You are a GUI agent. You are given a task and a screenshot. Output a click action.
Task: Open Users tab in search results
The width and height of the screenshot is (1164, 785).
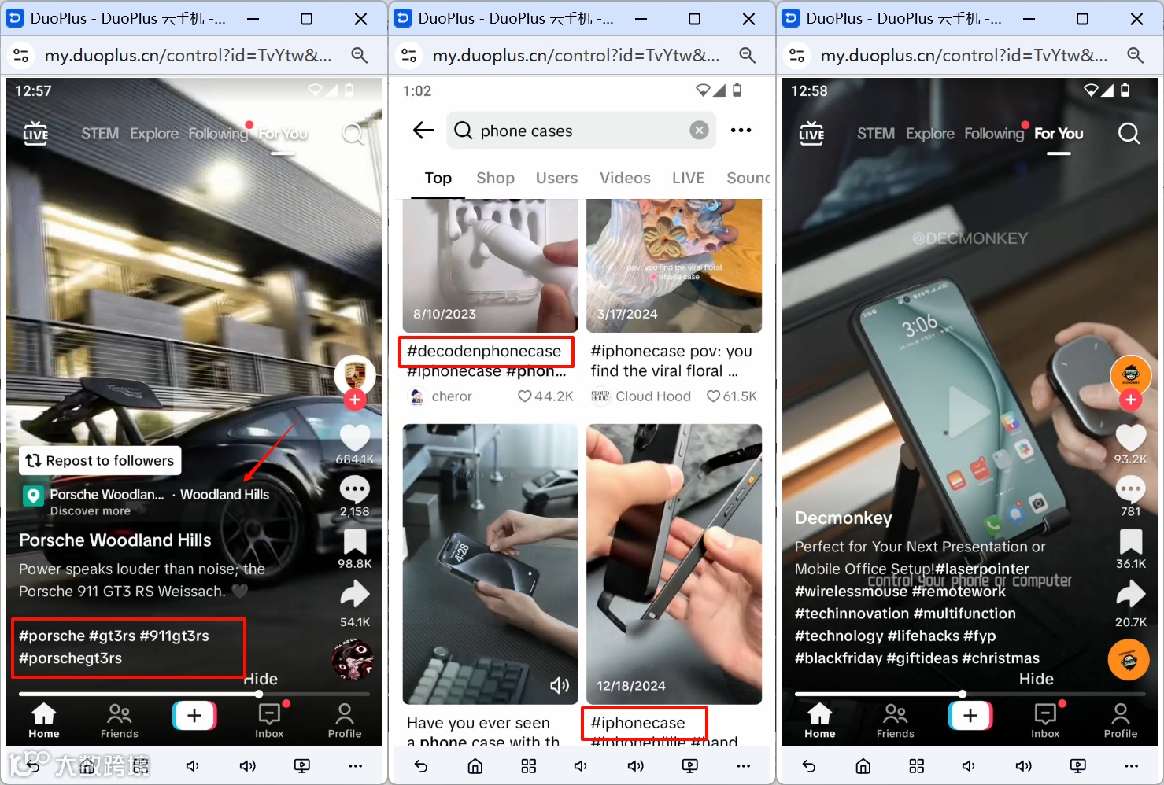click(x=556, y=179)
